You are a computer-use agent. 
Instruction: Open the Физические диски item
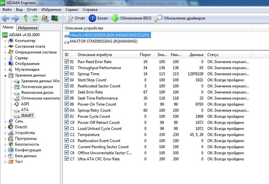(x=37, y=92)
